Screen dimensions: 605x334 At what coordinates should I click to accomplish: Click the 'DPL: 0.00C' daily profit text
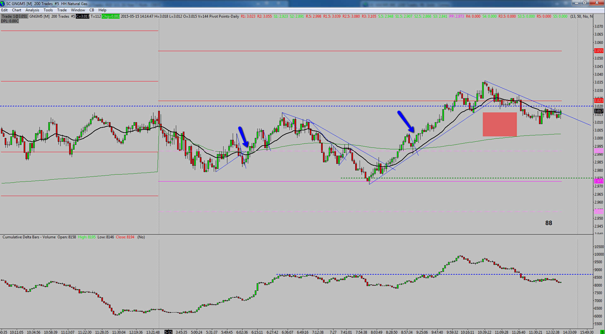10,21
